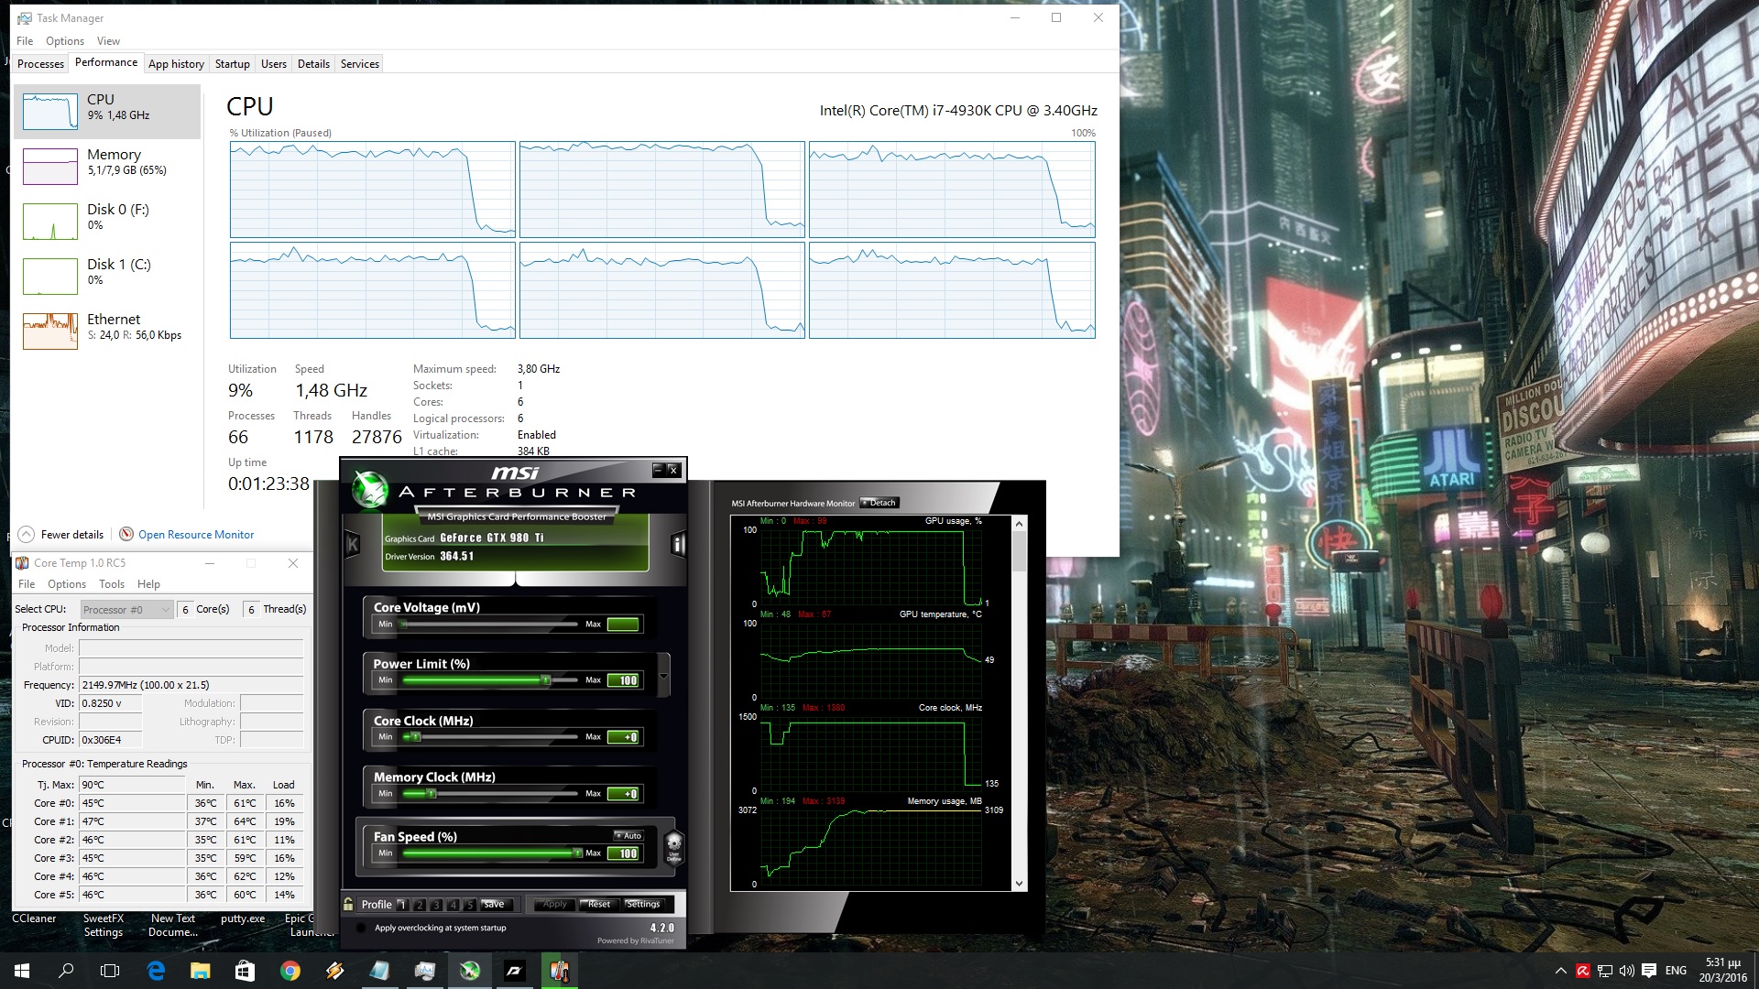Image resolution: width=1759 pixels, height=989 pixels.
Task: Open Google Chrome from the taskbar
Action: pyautogui.click(x=290, y=971)
